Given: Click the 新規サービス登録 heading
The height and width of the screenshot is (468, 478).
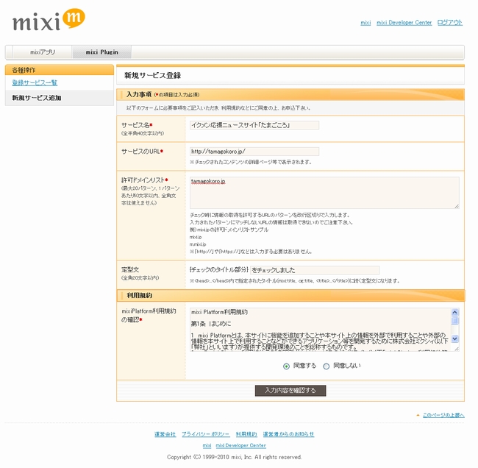Looking at the screenshot, I should click(153, 75).
